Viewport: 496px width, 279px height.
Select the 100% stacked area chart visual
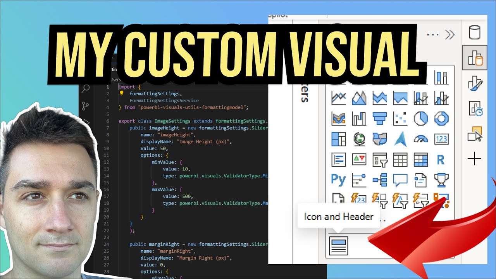tap(400, 98)
